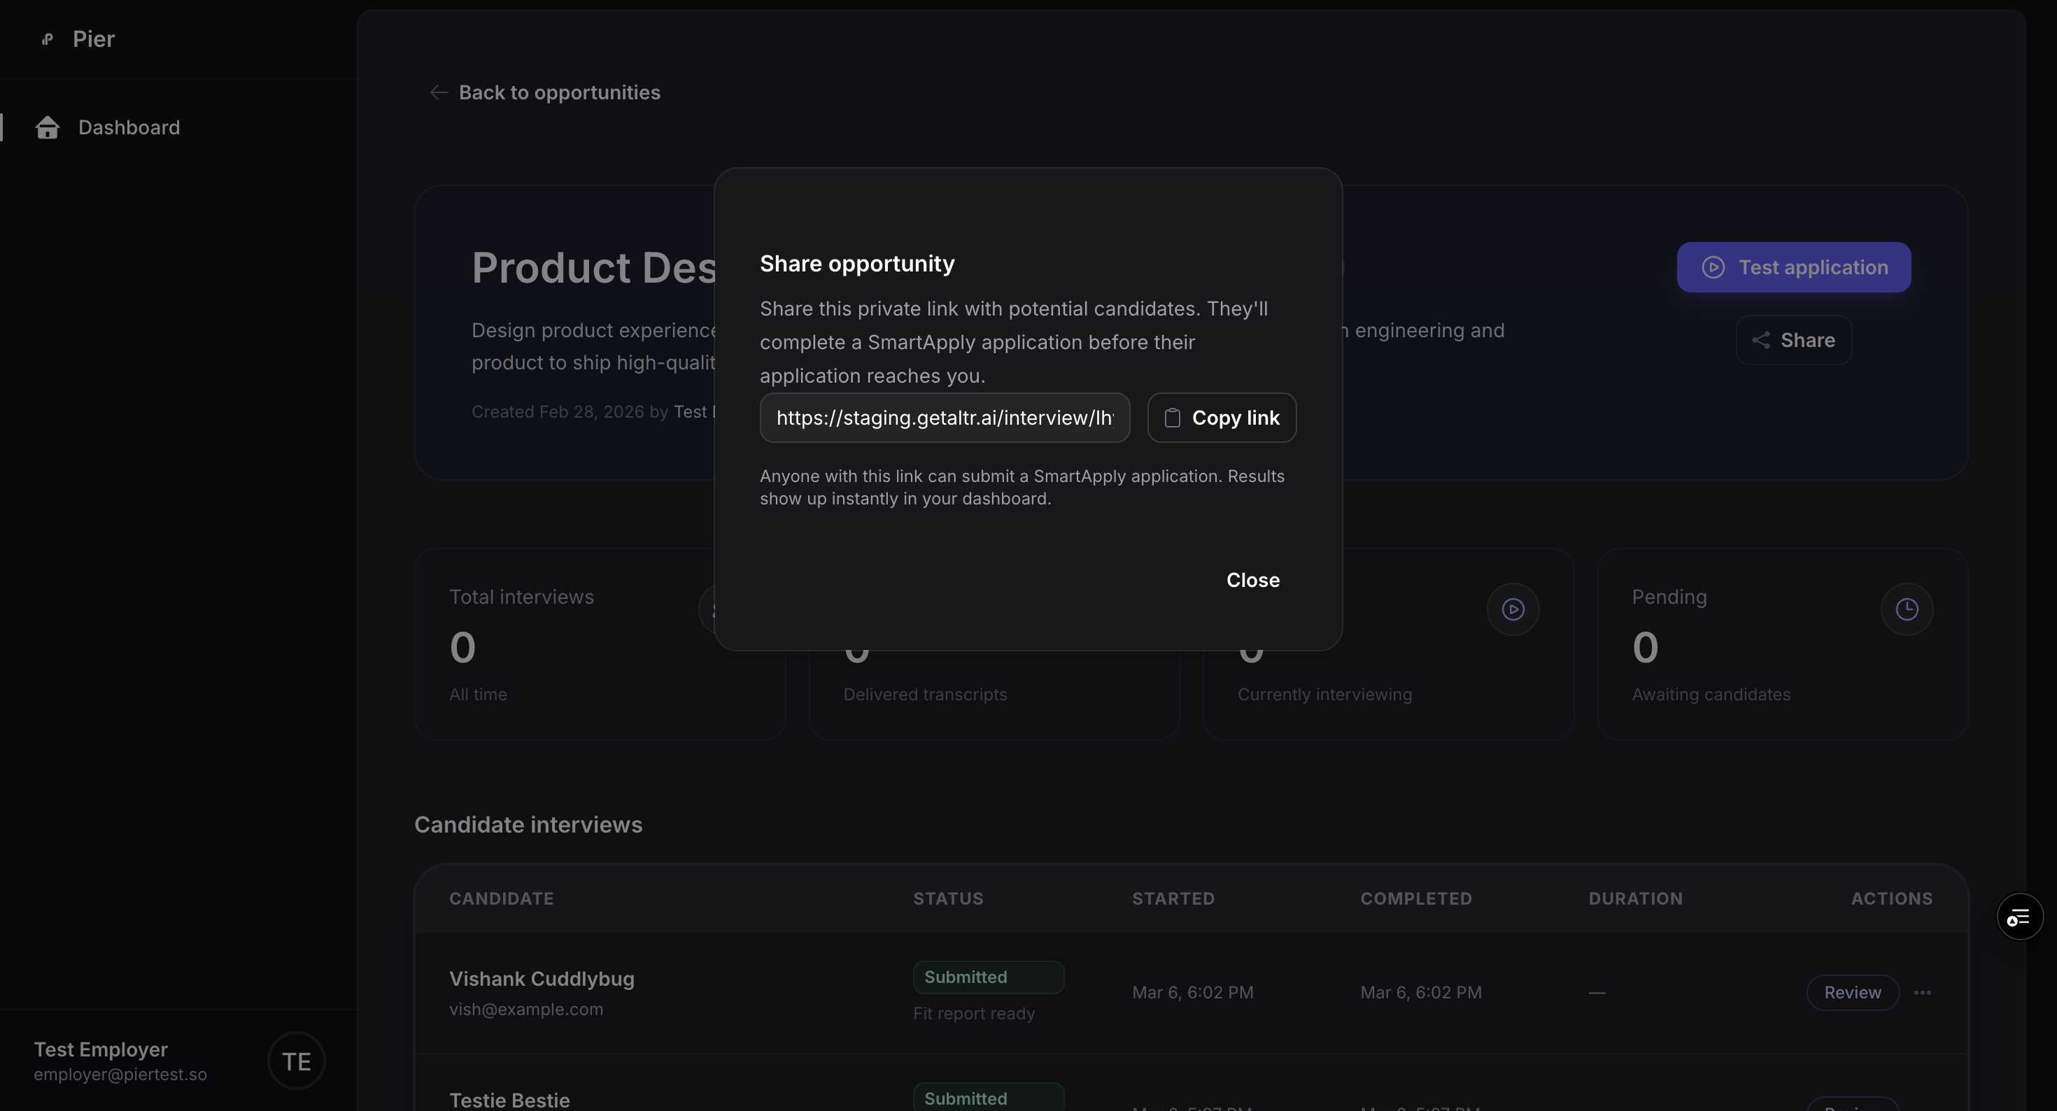Click the COMPLETED column header

[x=1416, y=898]
